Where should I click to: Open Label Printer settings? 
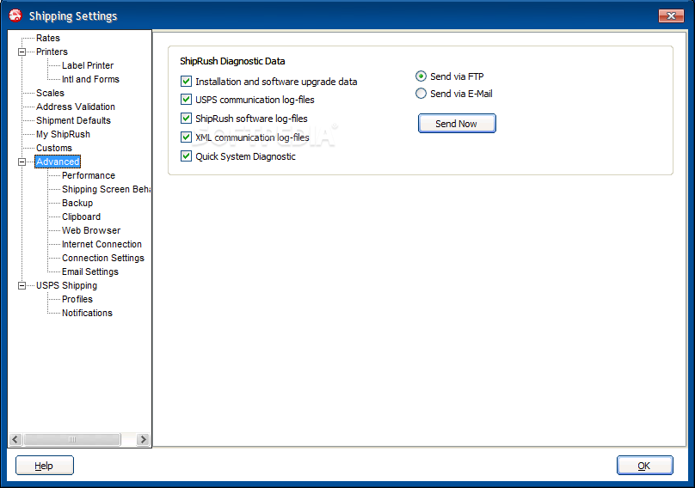point(88,65)
